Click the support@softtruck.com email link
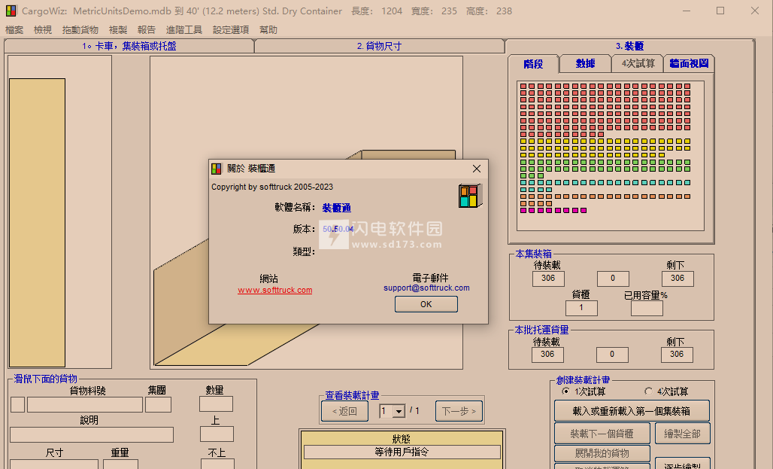Viewport: 773px width, 469px height. 426,288
